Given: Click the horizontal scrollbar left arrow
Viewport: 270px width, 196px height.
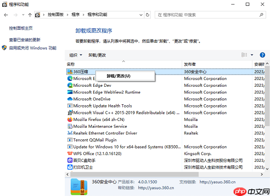Looking at the screenshot, I should 67,174.
